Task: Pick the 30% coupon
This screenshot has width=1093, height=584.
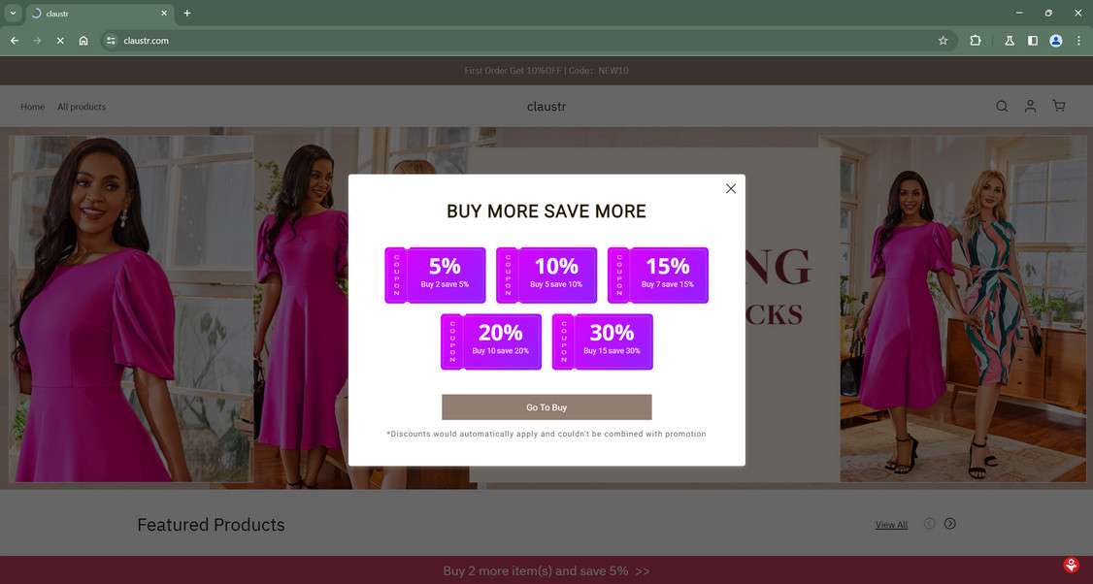Action: [603, 341]
